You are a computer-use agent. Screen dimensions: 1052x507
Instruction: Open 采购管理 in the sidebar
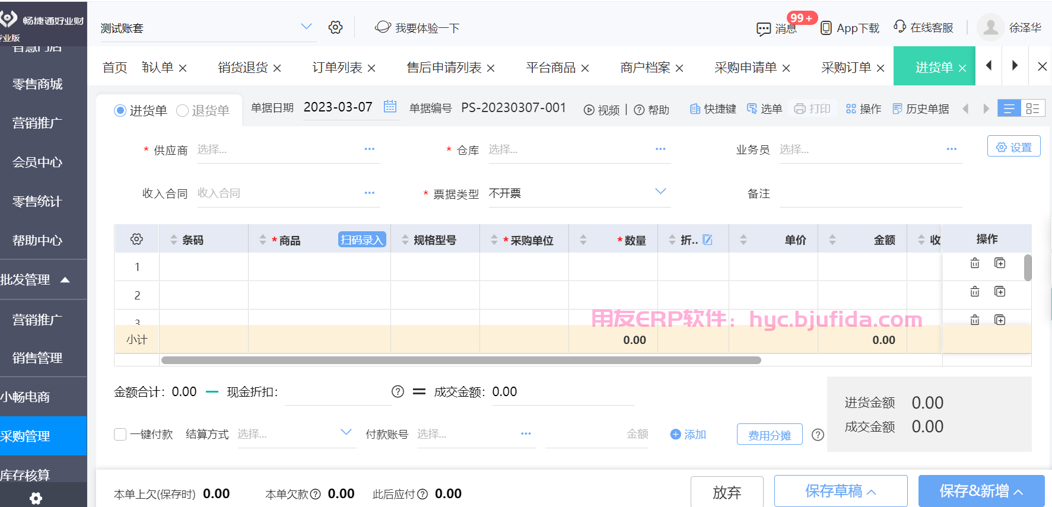(43, 436)
